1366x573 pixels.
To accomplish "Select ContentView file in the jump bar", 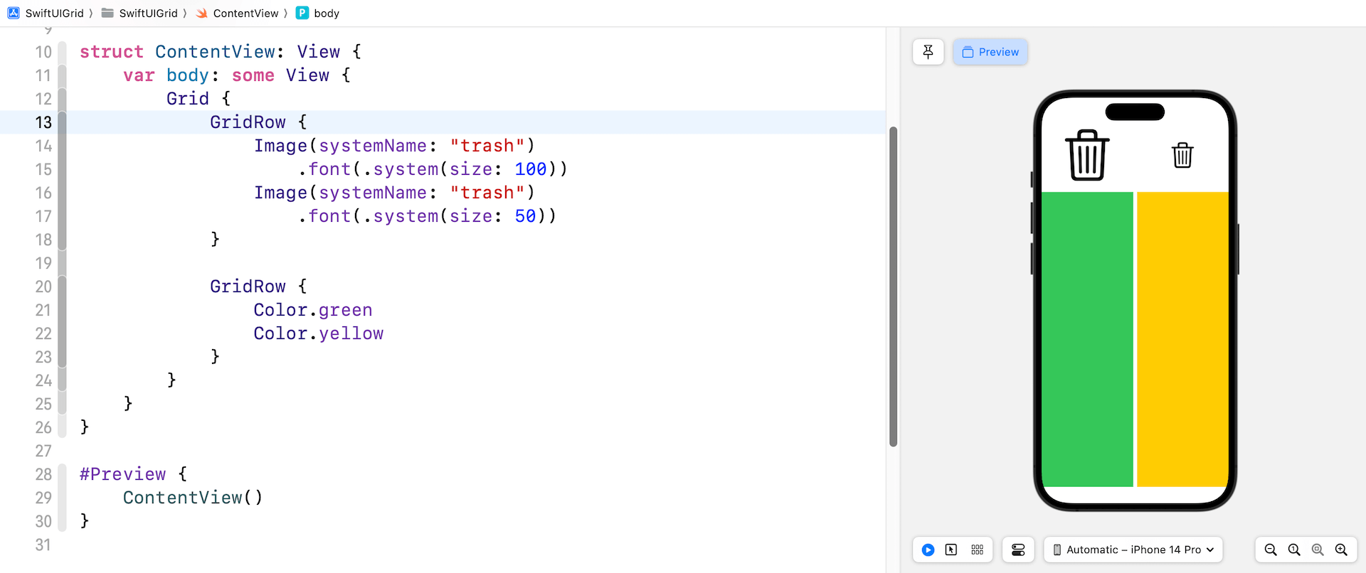I will [238, 13].
